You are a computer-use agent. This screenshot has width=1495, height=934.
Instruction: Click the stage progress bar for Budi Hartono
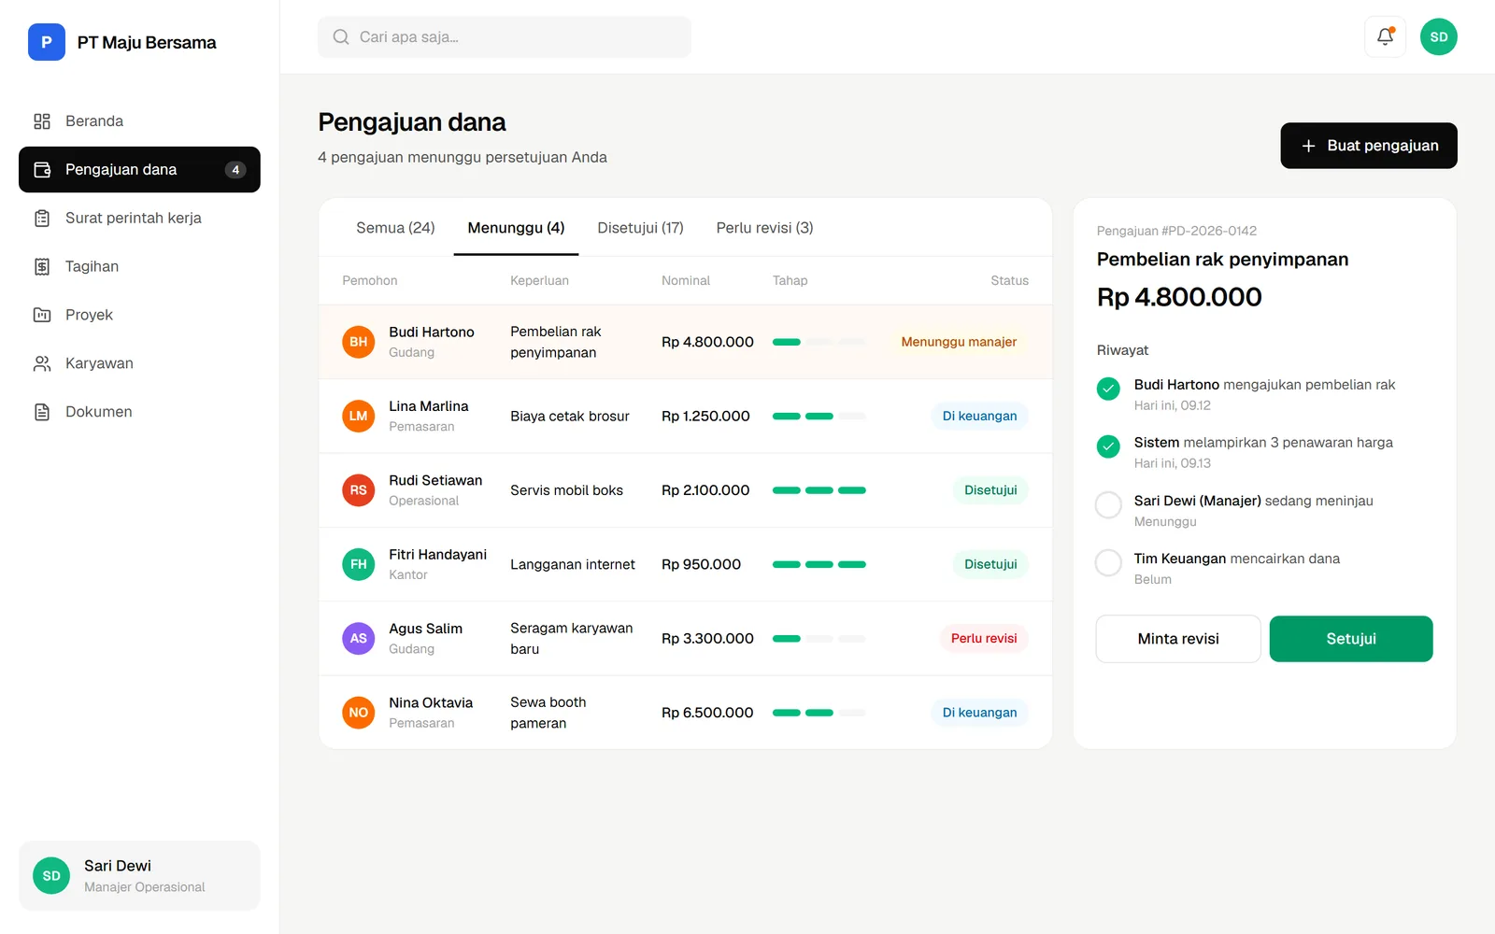pyautogui.click(x=819, y=342)
